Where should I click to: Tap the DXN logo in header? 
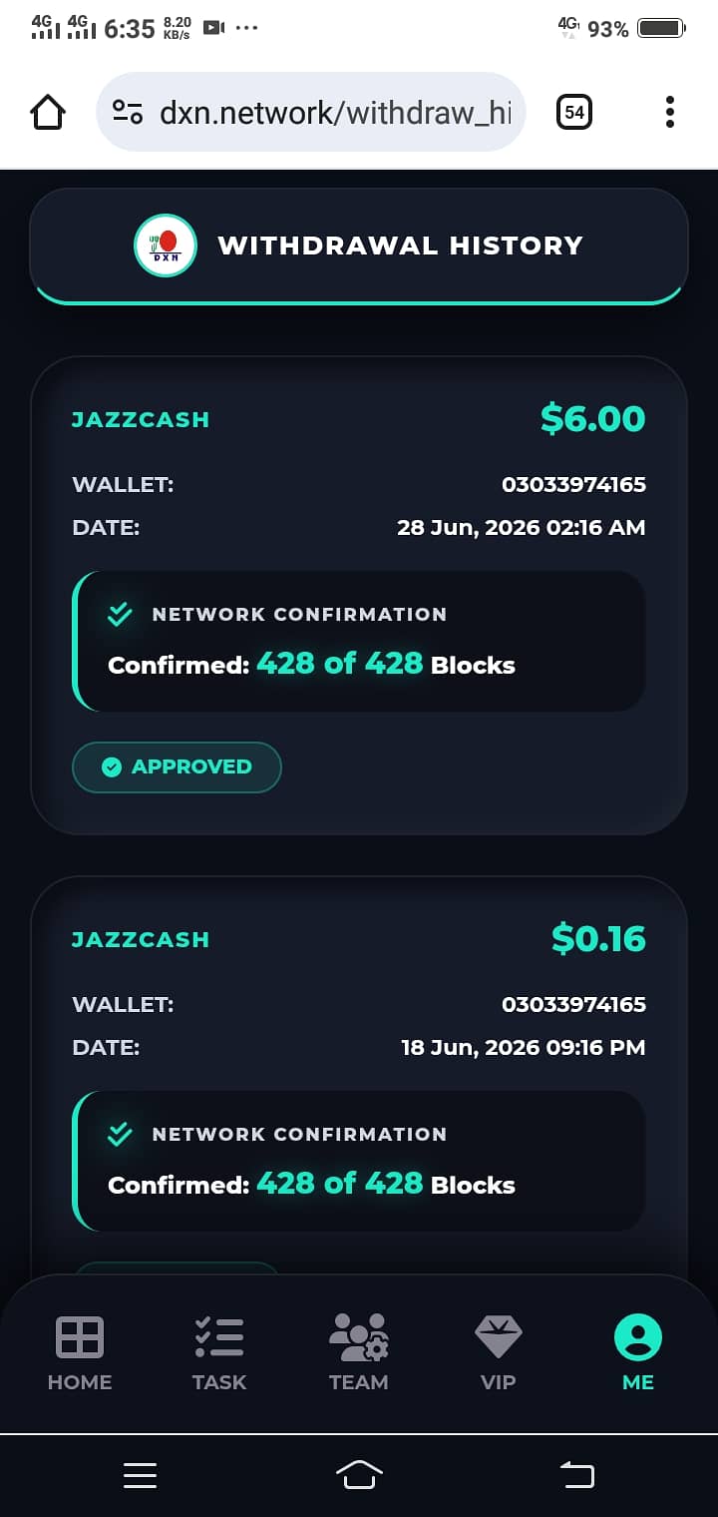[x=165, y=246]
